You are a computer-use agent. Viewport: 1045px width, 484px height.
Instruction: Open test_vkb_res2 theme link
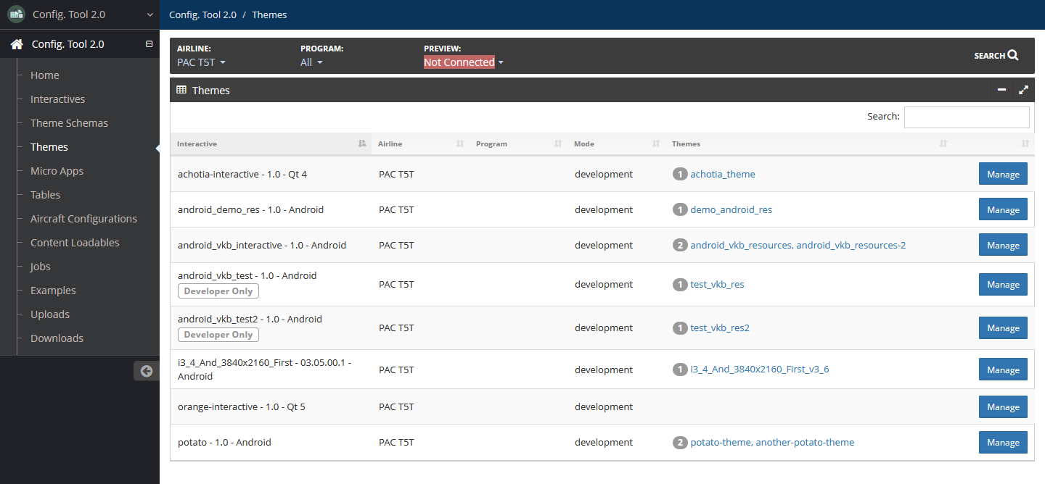(720, 328)
